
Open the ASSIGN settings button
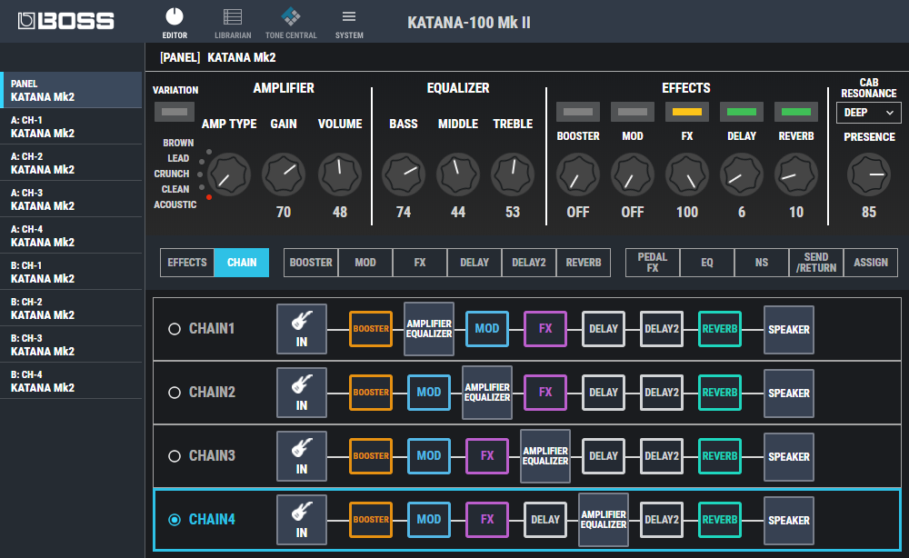coord(871,263)
